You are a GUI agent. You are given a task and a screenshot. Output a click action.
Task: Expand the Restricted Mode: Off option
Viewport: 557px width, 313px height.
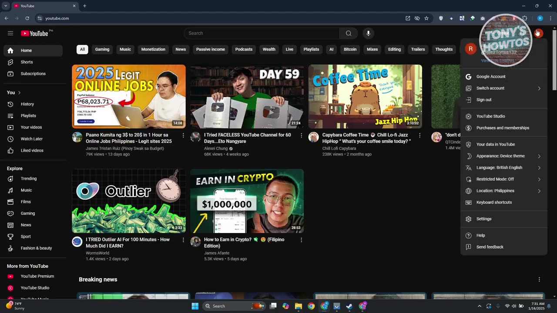click(x=503, y=179)
